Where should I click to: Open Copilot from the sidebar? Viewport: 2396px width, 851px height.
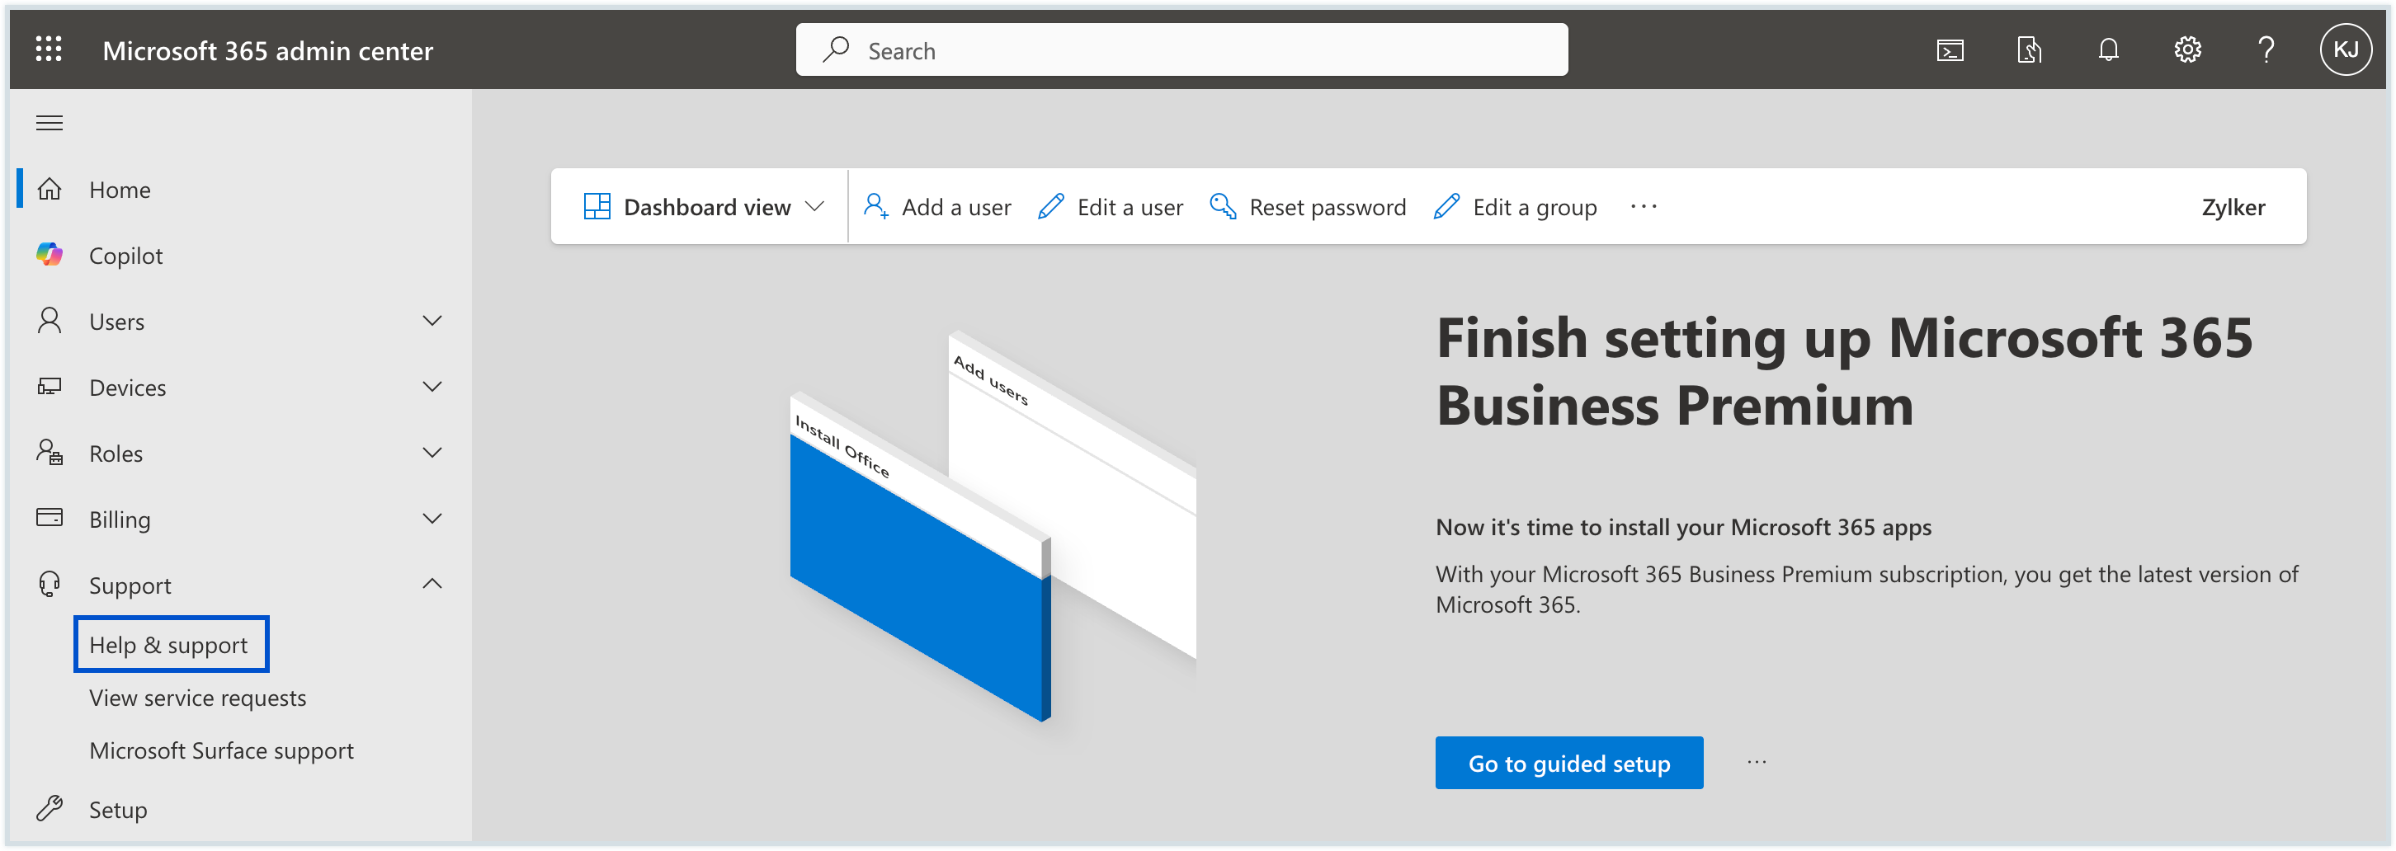[x=125, y=256]
